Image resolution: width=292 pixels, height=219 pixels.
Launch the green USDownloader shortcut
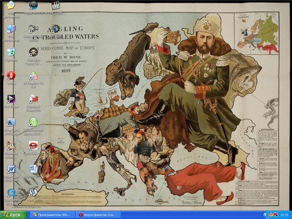tap(33, 122)
